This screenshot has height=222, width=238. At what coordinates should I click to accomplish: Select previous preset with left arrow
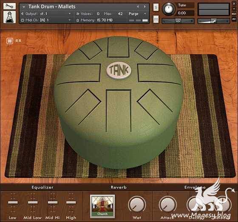pos(138,7)
